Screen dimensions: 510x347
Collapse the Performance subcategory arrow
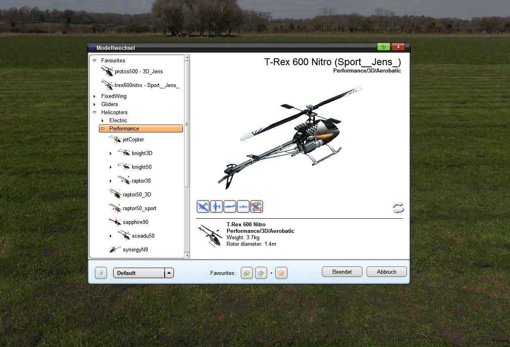(103, 129)
